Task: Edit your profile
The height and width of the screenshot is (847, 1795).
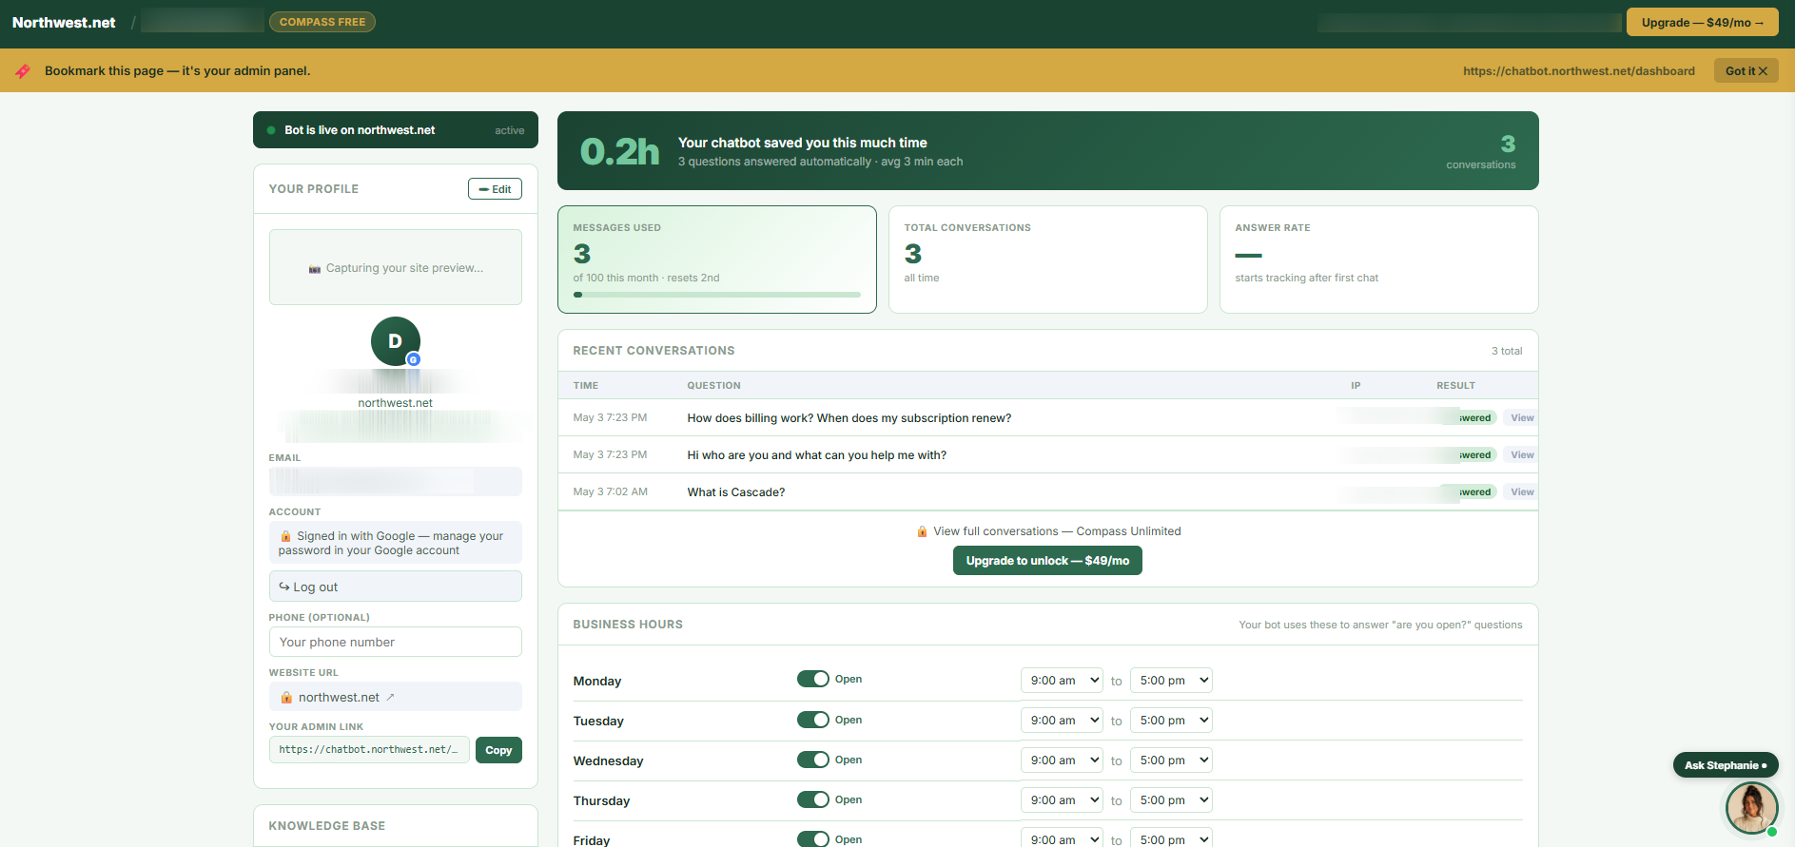Action: tap(495, 188)
